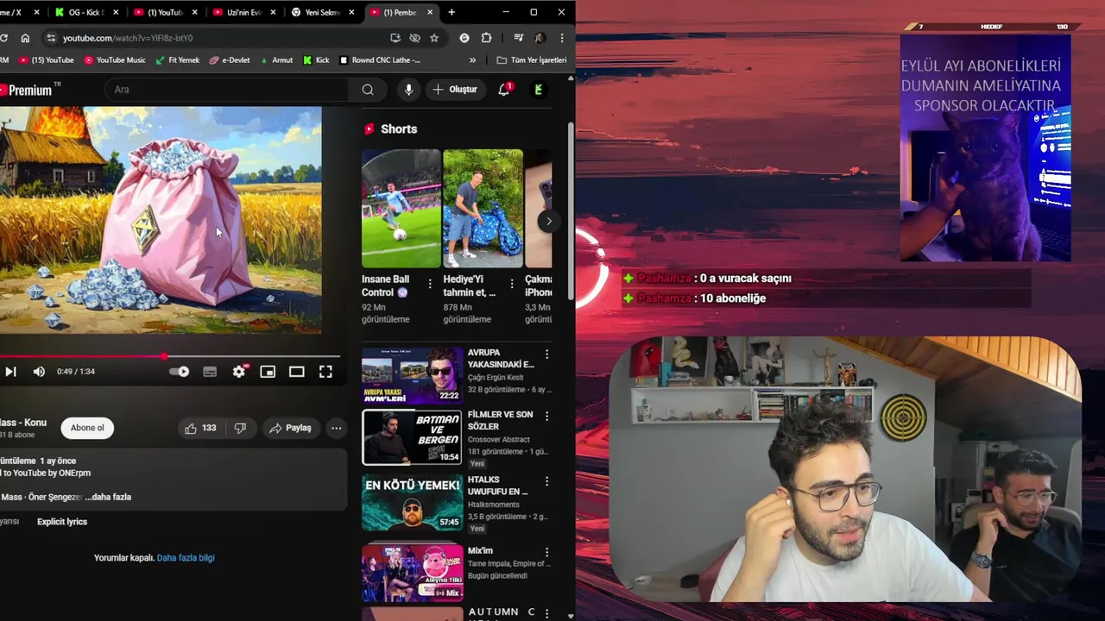Open more actions menu beside Paylaş
Screen dimensions: 1105x621
337,428
